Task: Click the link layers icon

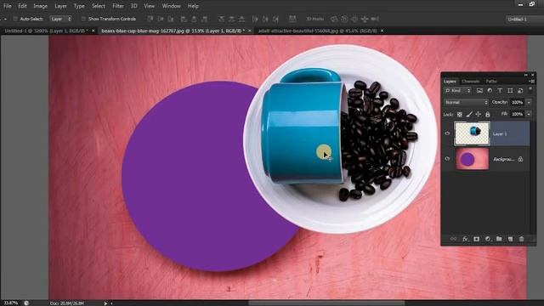Action: 453,239
